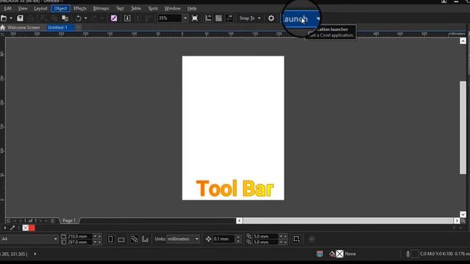Click the nudge offset 0.1 mm field

tap(223, 239)
